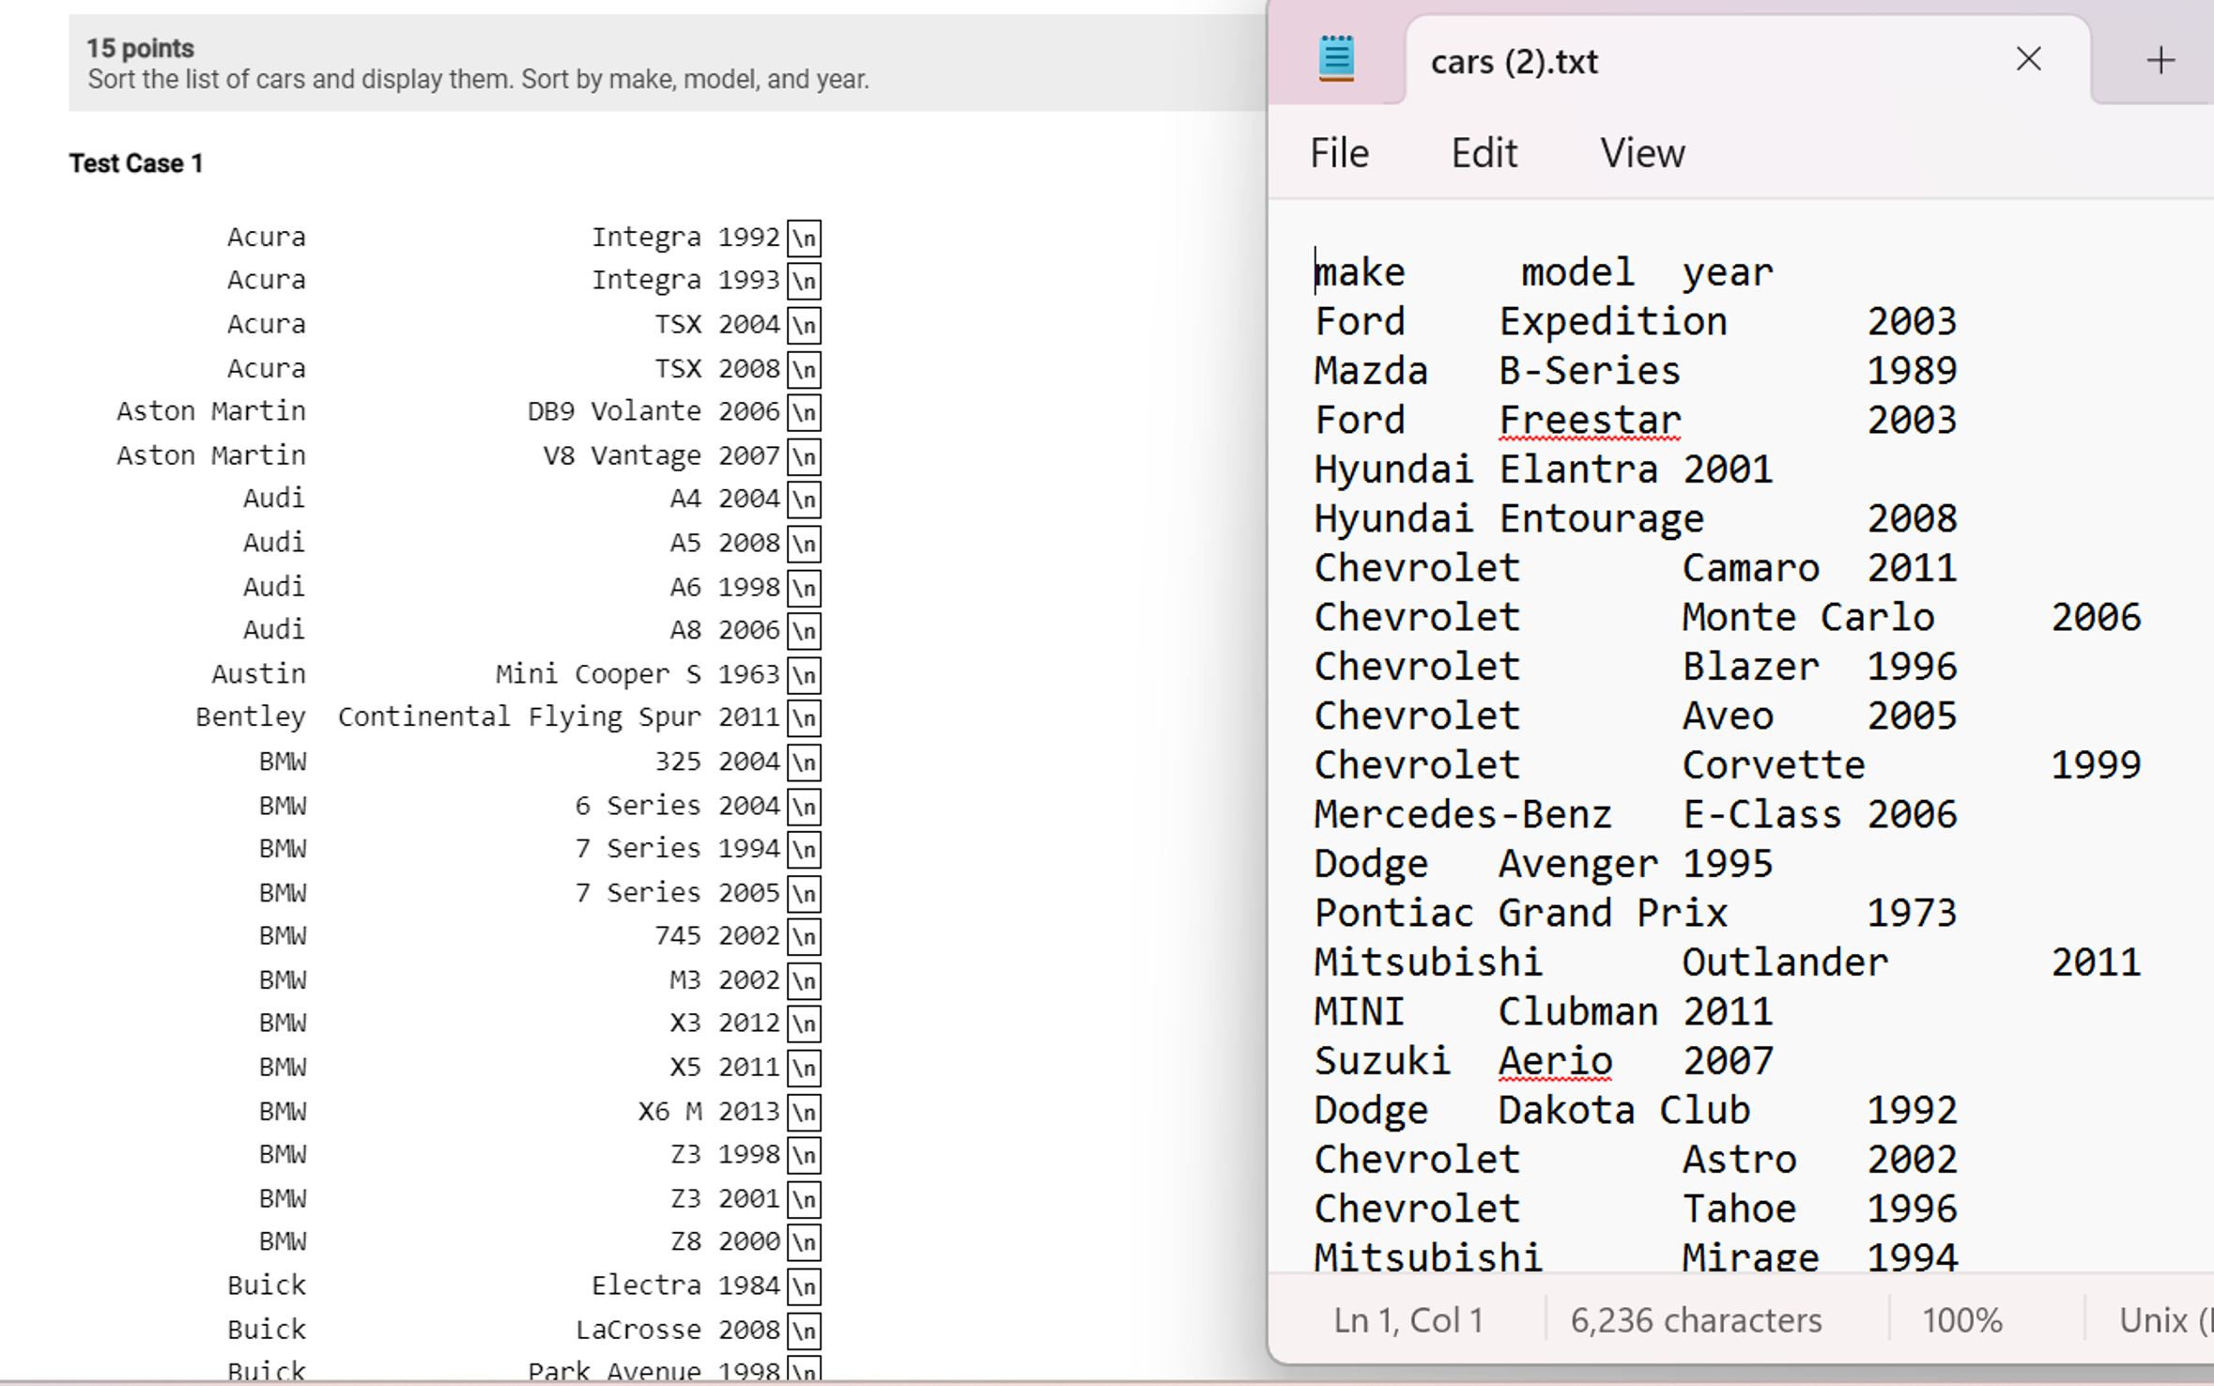Open the Edit menu
Viewport: 2214px width, 1386px height.
tap(1484, 152)
